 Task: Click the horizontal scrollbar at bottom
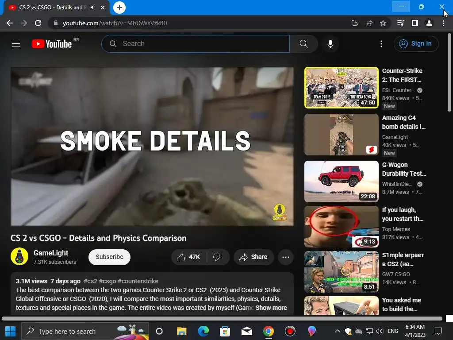(222, 319)
